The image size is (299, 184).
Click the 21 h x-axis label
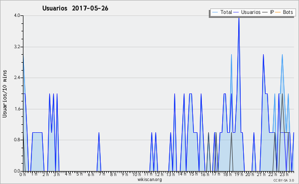[x=261, y=174]
